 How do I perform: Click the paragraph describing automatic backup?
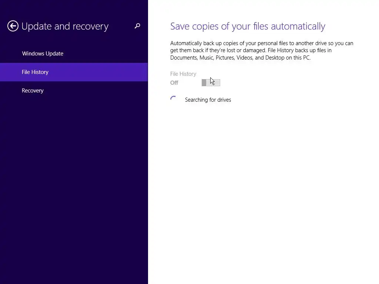click(262, 50)
